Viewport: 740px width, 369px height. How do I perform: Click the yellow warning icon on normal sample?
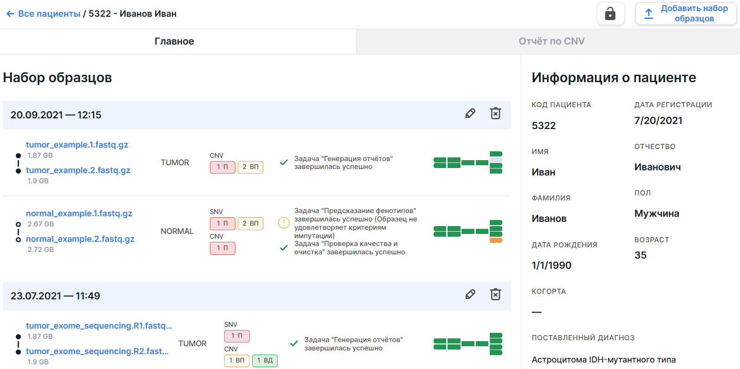[x=284, y=223]
